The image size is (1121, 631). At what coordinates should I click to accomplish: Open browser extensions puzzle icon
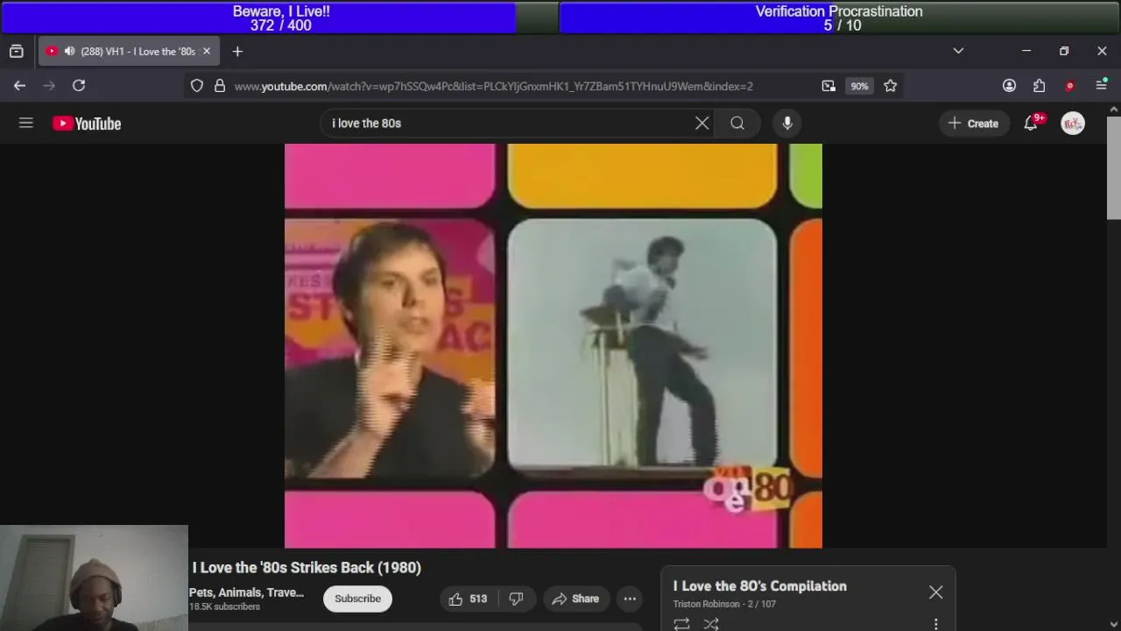tap(1039, 86)
